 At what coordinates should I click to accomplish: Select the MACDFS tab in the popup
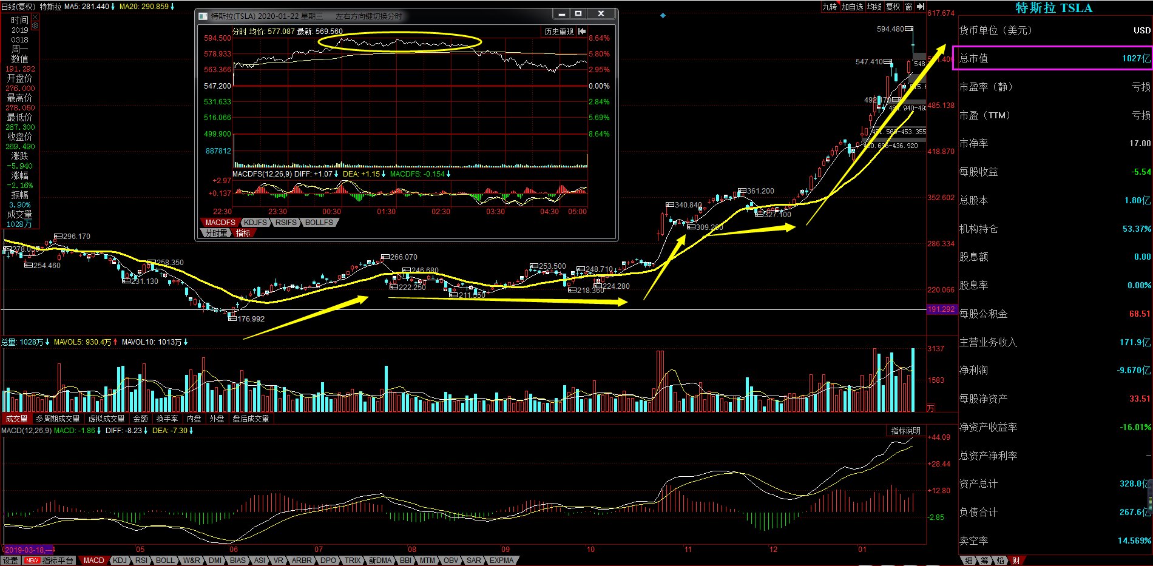tap(220, 223)
